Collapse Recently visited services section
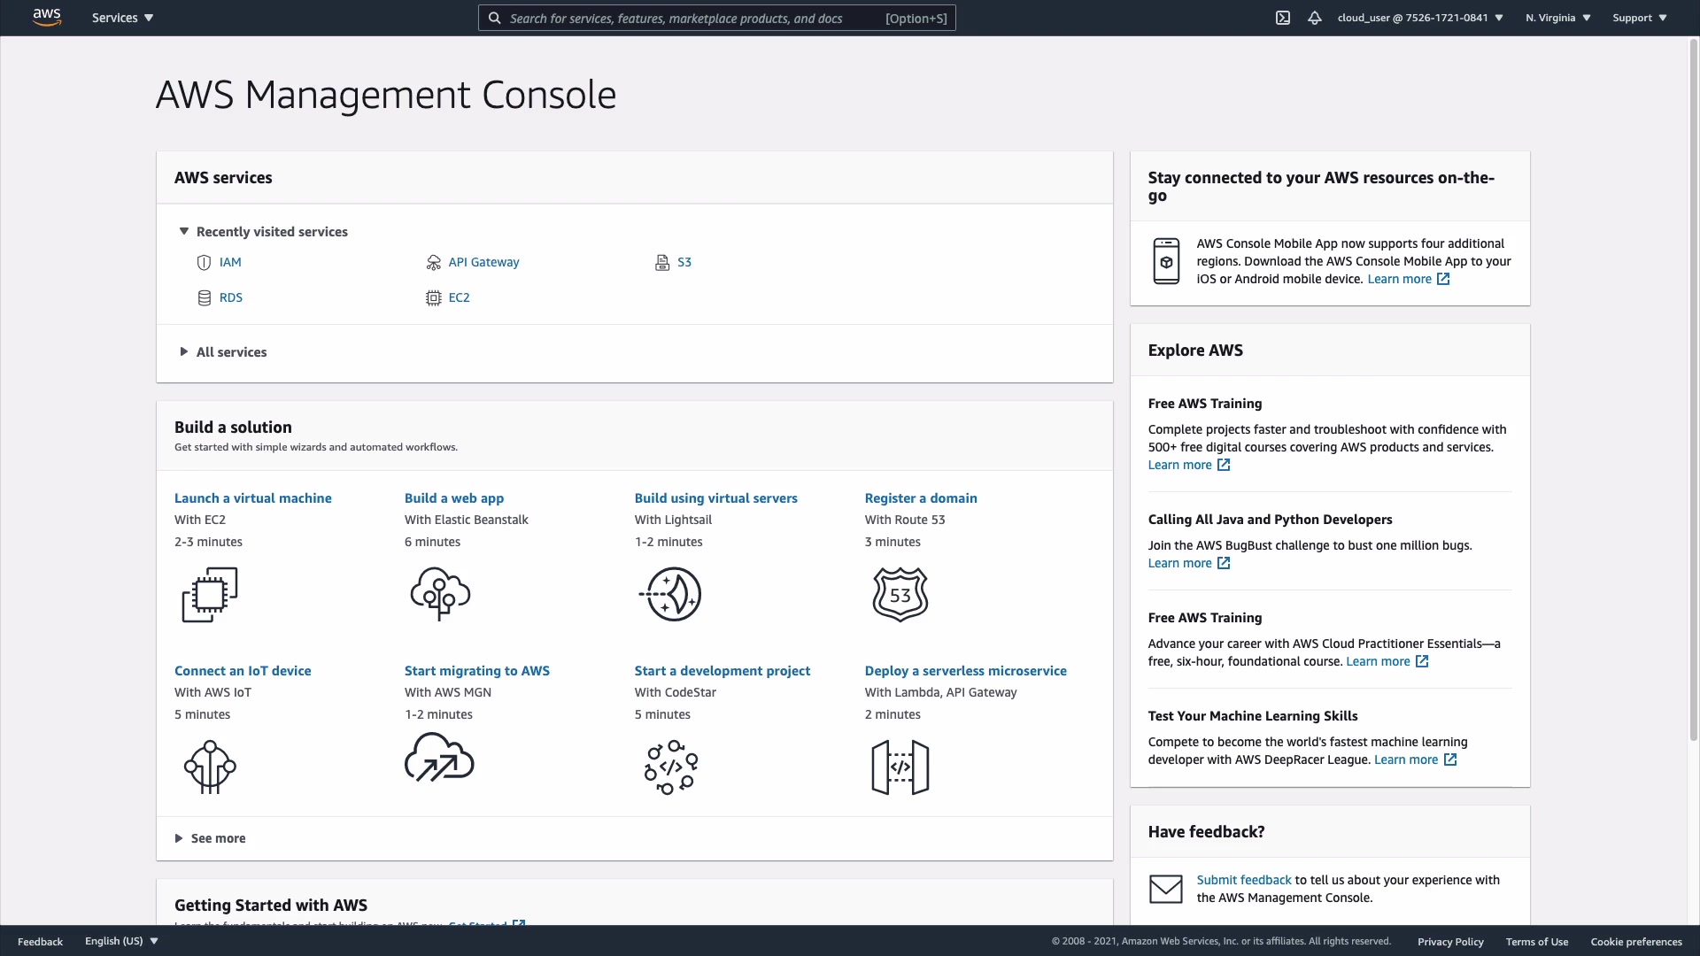 click(x=184, y=232)
